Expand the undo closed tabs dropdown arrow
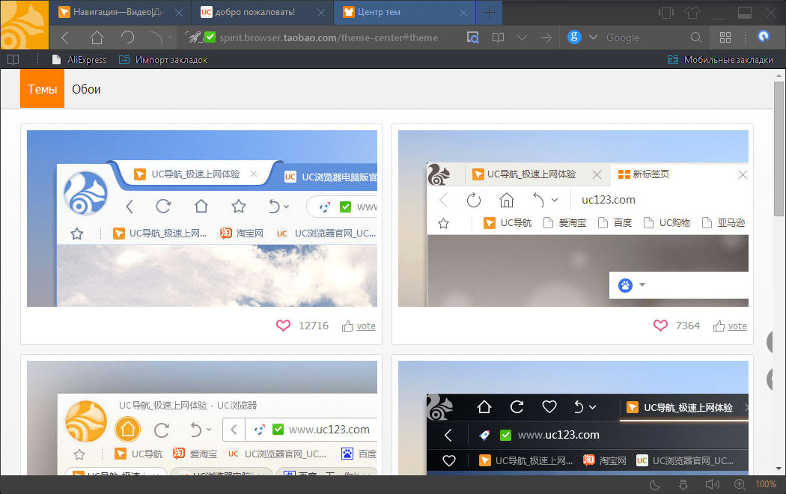 click(171, 37)
